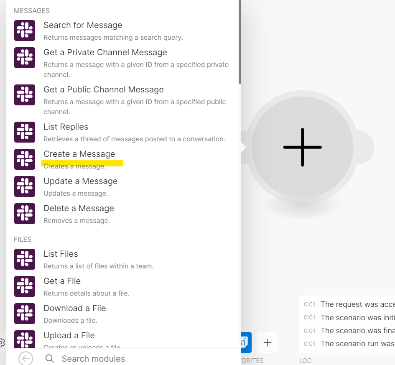Open the "Search for Message" Slack module

[83, 25]
